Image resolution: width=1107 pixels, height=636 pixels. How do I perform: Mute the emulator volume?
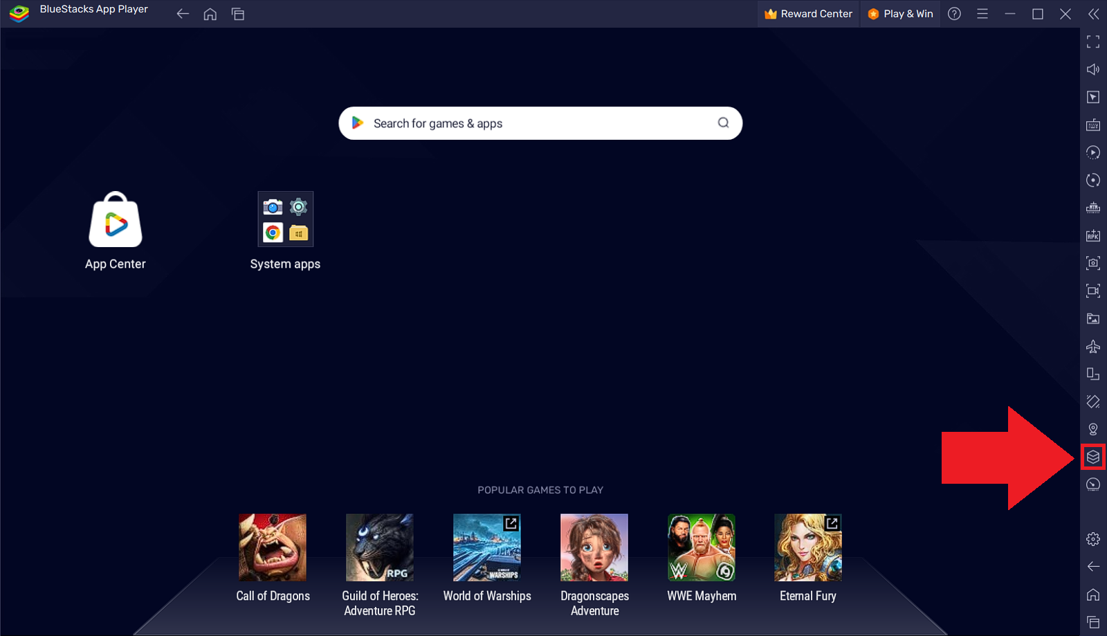point(1093,69)
